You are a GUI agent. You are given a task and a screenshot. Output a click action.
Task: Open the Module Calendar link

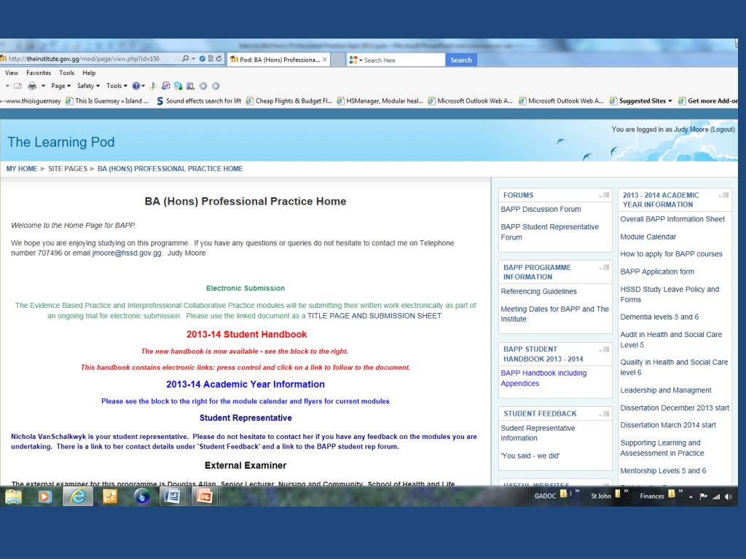pos(648,237)
